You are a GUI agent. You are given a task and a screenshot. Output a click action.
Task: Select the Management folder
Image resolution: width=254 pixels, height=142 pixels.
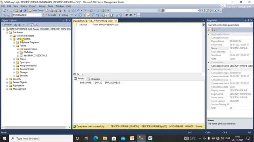coord(19,89)
